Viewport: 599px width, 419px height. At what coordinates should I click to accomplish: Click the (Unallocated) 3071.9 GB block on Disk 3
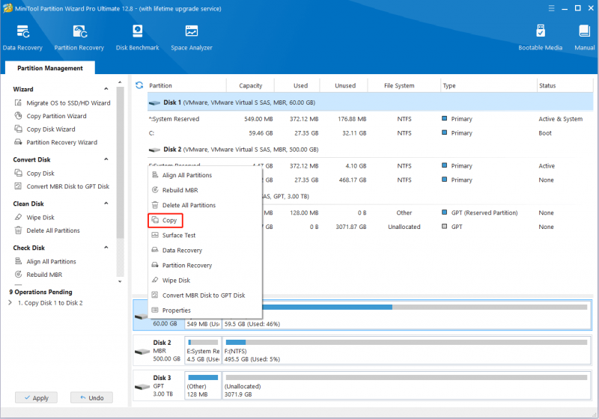407,385
